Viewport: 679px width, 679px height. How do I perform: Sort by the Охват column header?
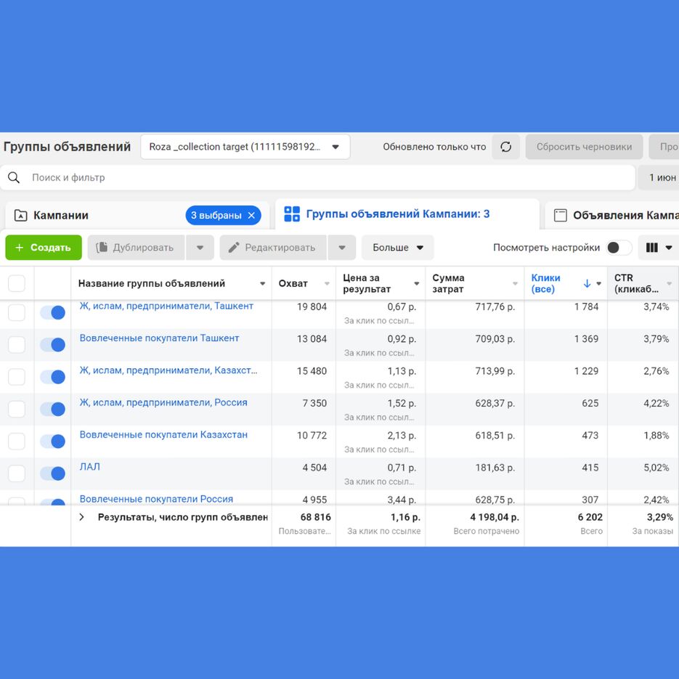(x=293, y=284)
